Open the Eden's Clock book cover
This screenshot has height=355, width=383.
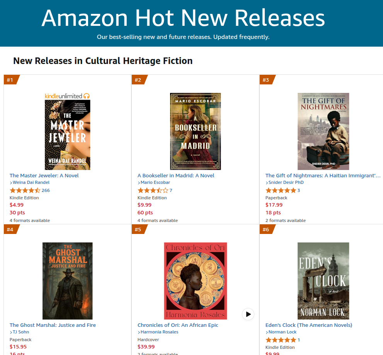(x=323, y=281)
